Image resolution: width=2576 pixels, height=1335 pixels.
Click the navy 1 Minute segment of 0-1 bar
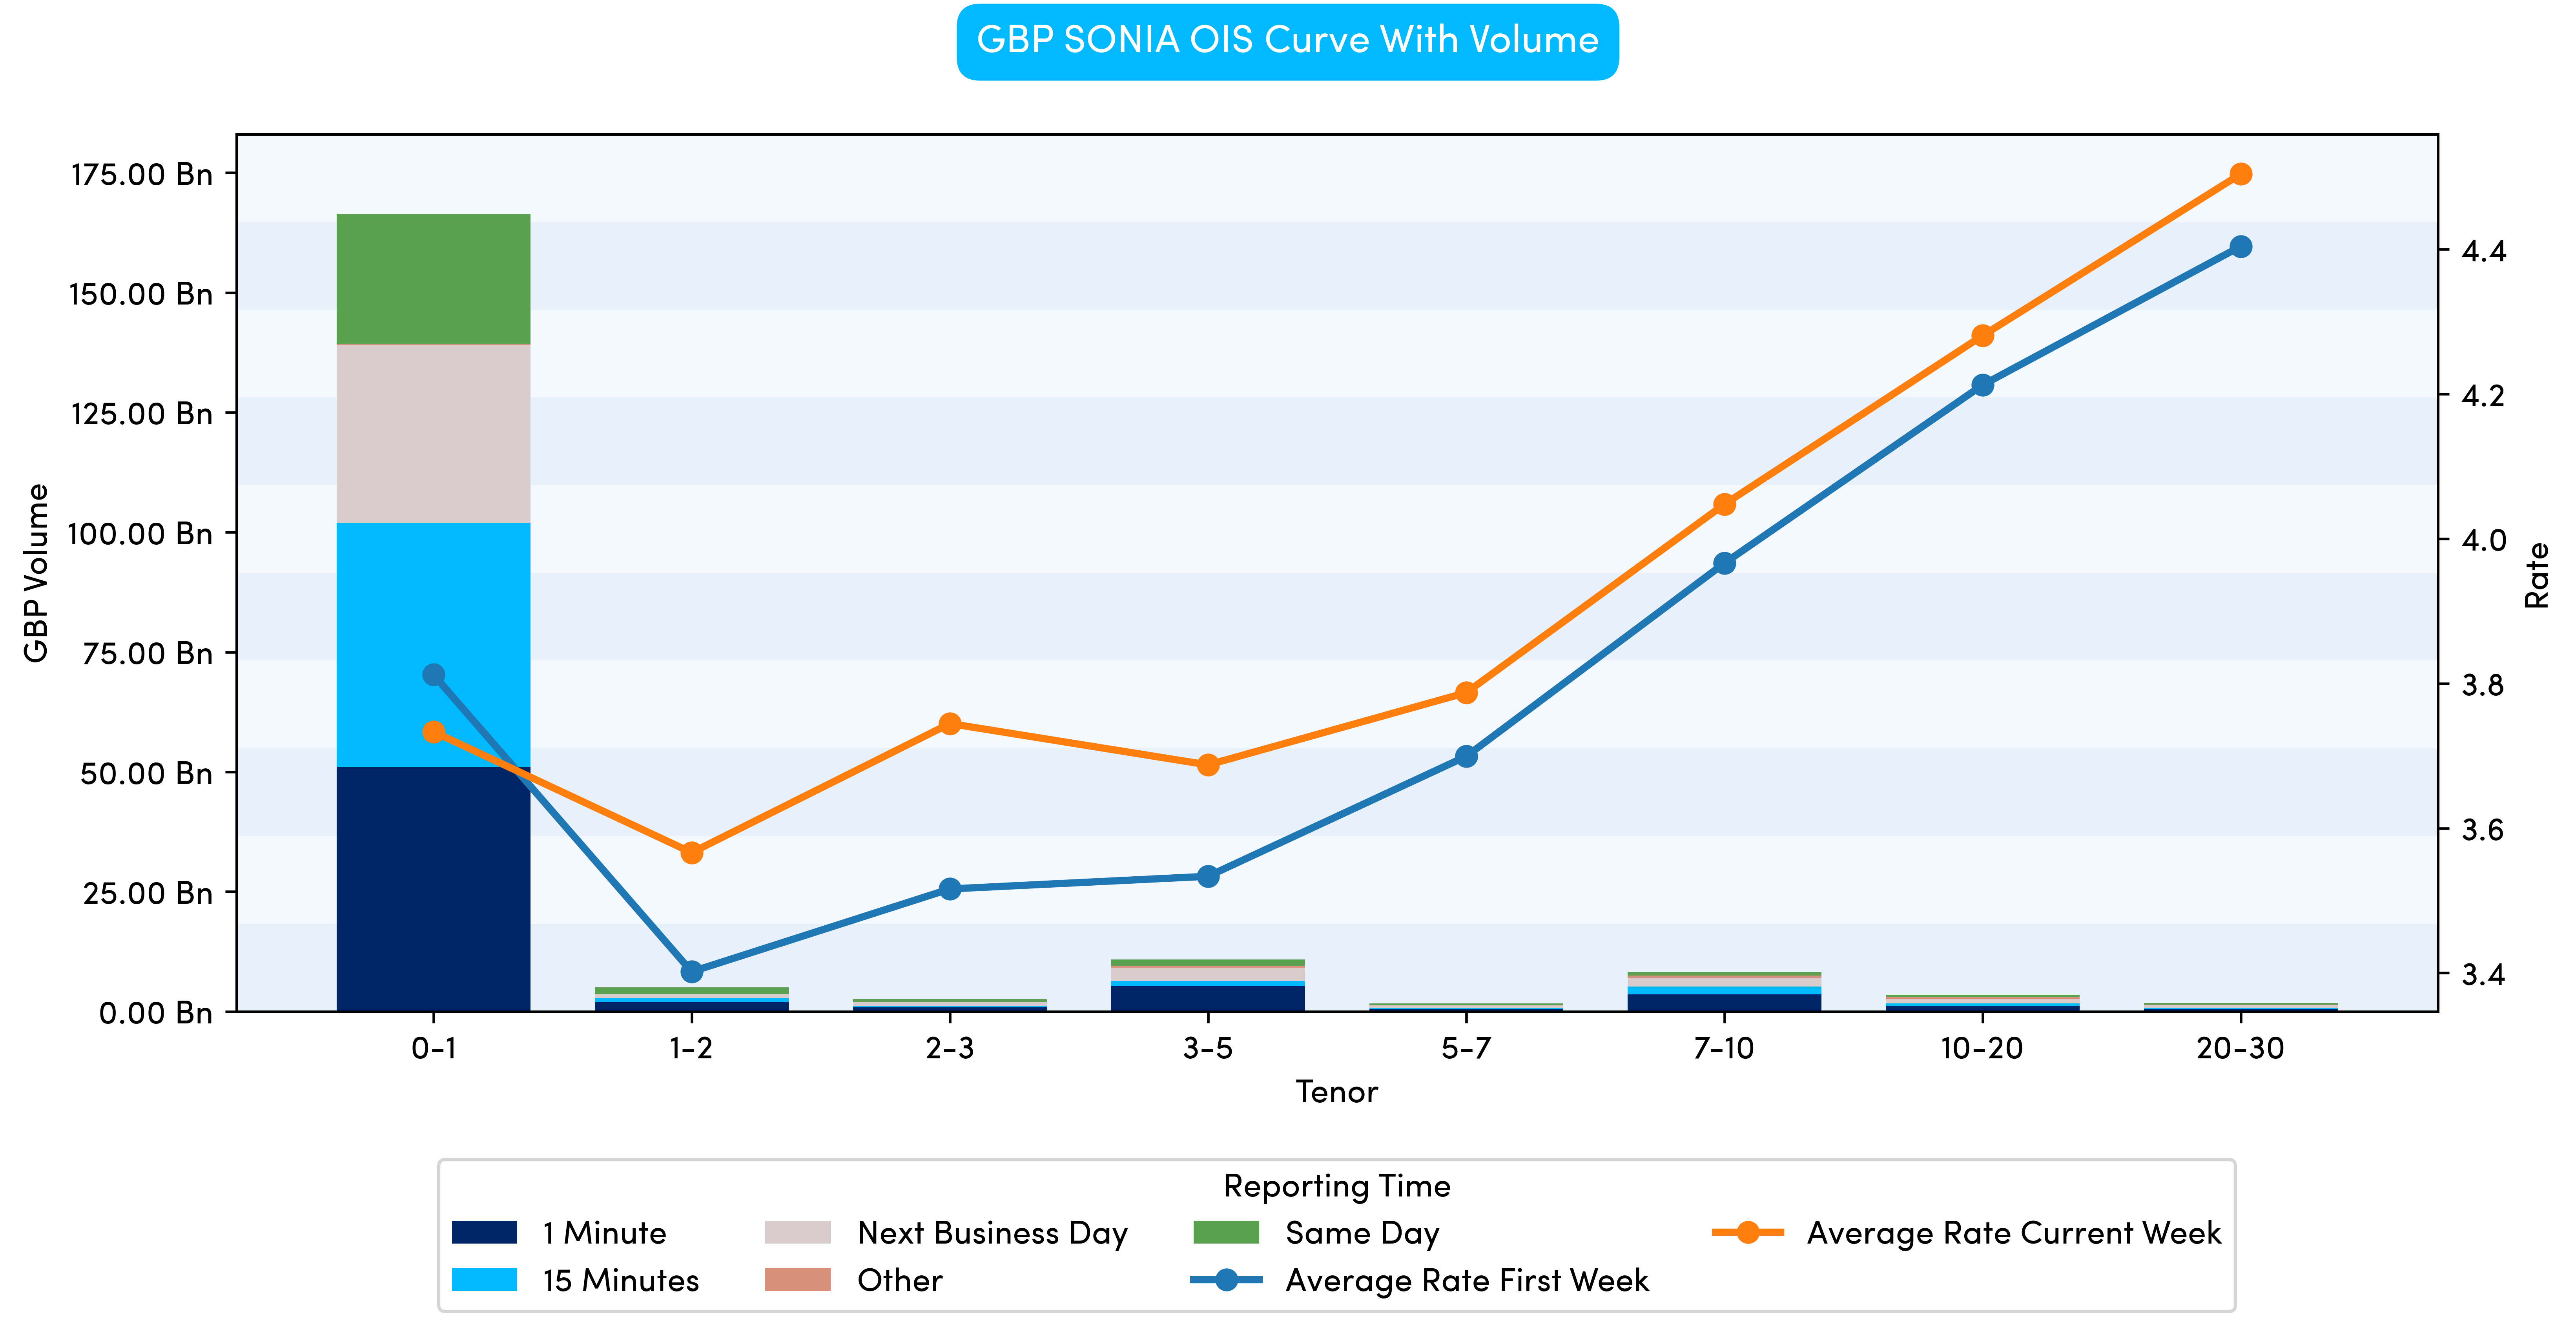point(433,890)
